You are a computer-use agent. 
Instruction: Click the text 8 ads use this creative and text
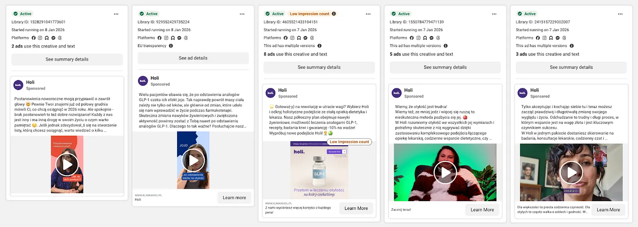295,54
